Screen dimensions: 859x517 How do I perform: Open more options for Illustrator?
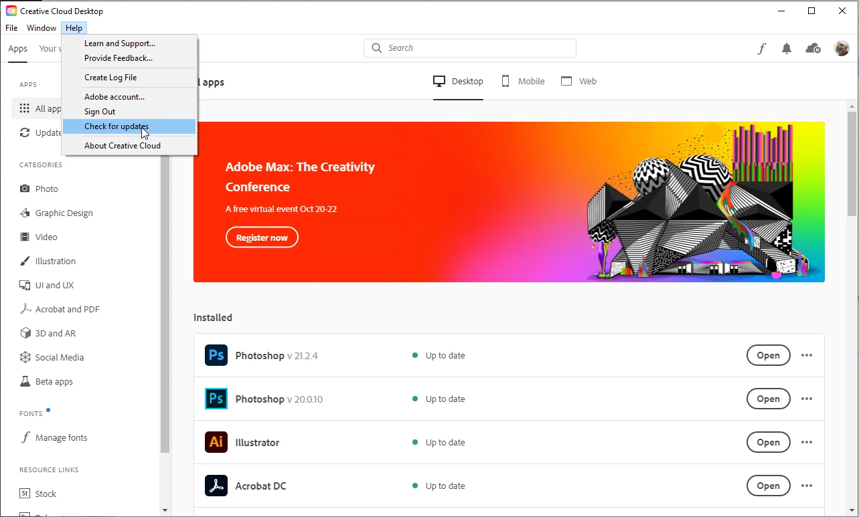tap(807, 442)
